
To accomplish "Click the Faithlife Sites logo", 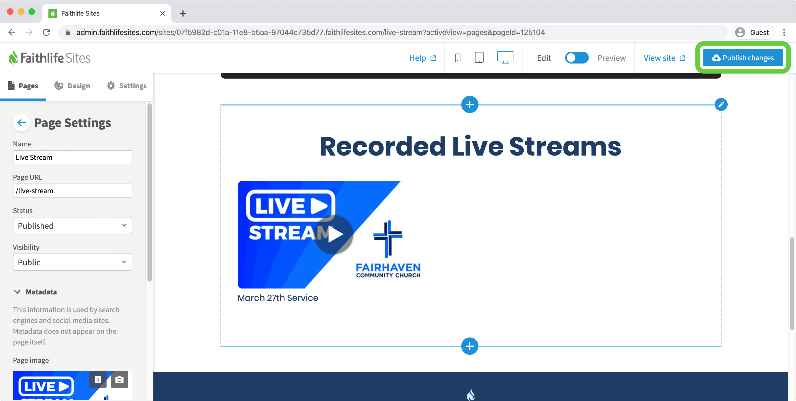I will point(50,58).
